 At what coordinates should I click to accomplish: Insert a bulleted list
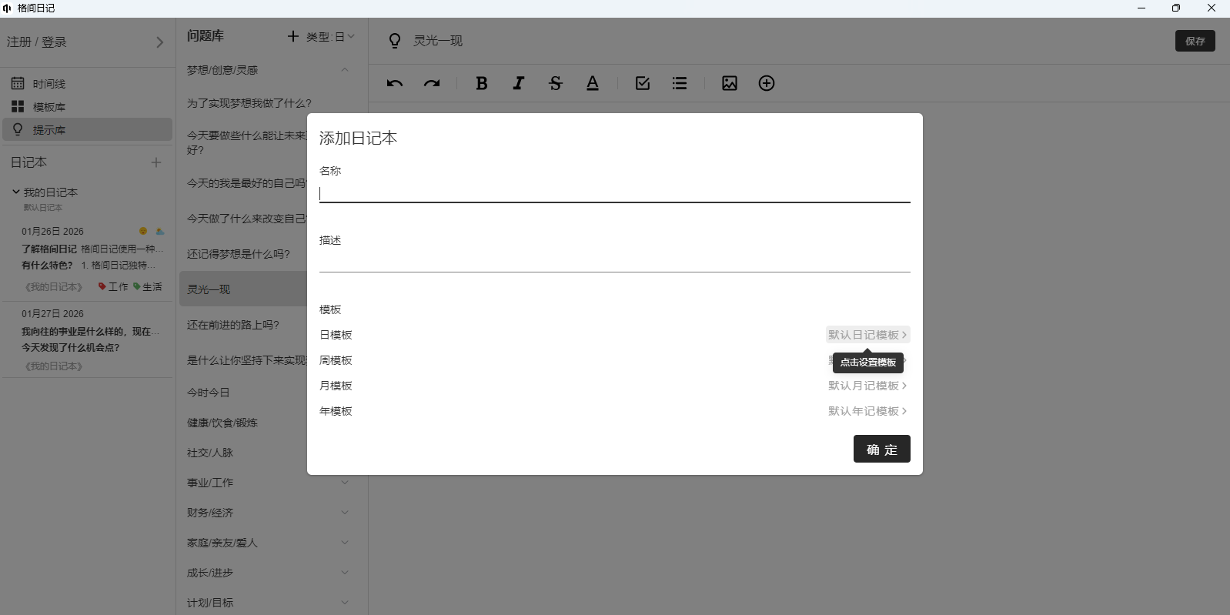click(x=680, y=83)
